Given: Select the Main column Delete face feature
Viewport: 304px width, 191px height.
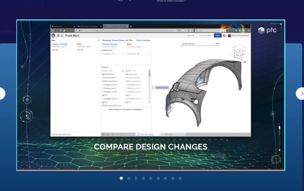Looking at the screenshot, I should click(132, 74).
